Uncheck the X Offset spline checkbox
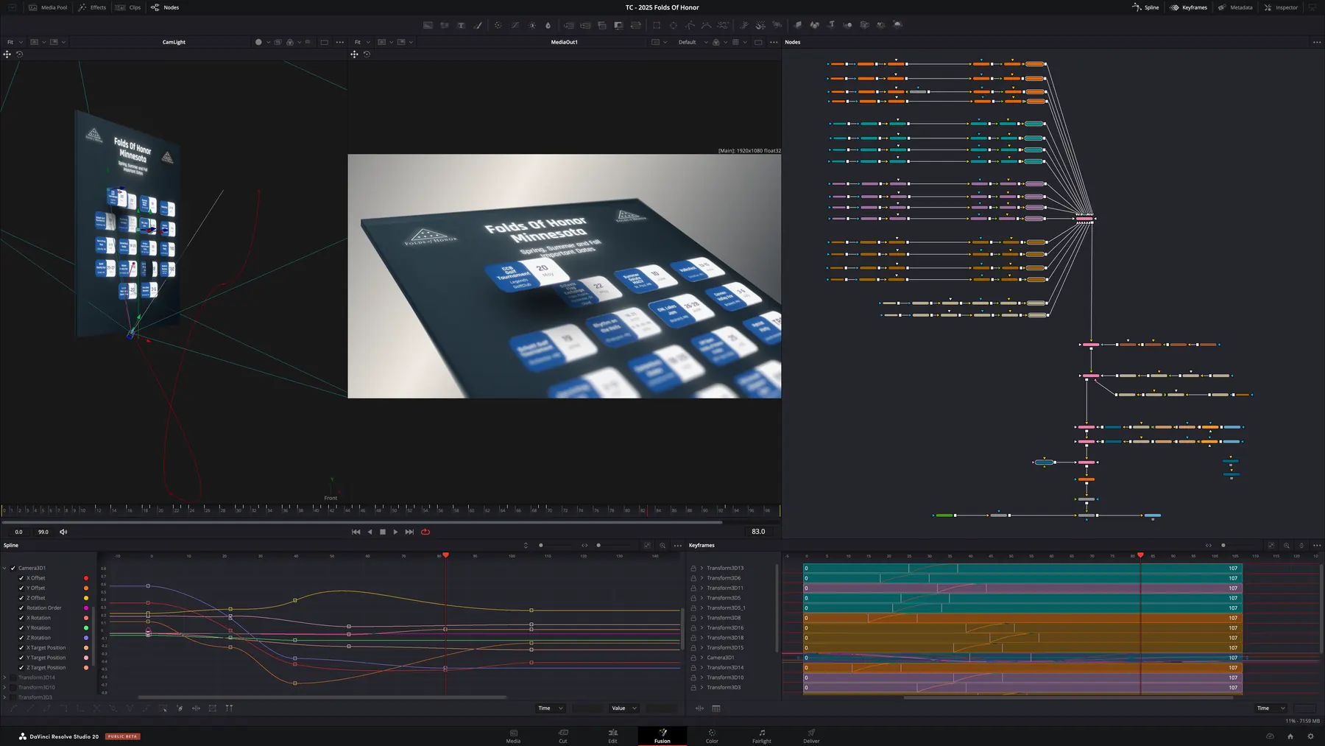This screenshot has height=746, width=1325. pos(21,578)
